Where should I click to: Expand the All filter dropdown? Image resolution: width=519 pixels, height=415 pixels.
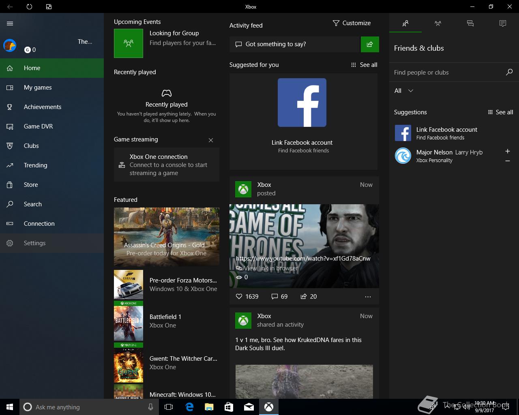[404, 91]
